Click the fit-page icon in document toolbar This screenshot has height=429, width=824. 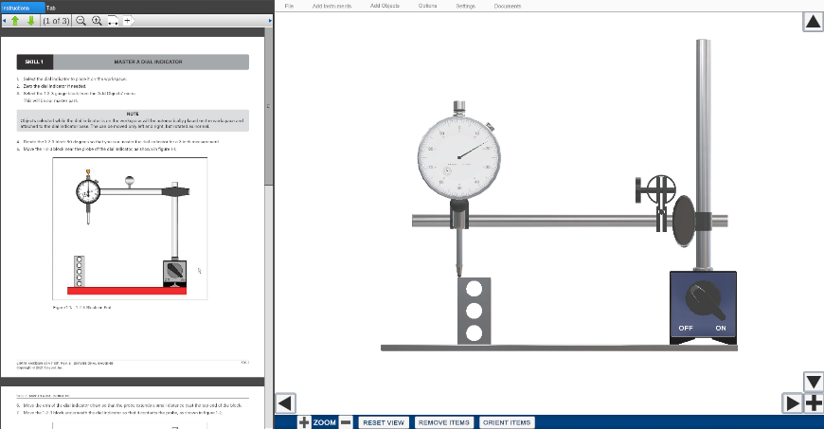pos(129,20)
